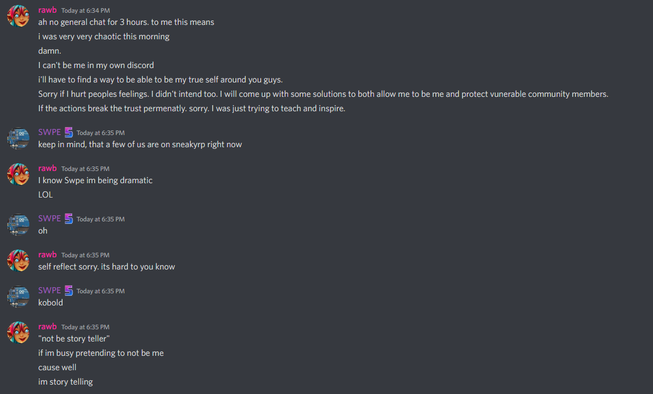Click SWPE's purple badge icon at first message
The width and height of the screenshot is (653, 394).
click(x=69, y=132)
